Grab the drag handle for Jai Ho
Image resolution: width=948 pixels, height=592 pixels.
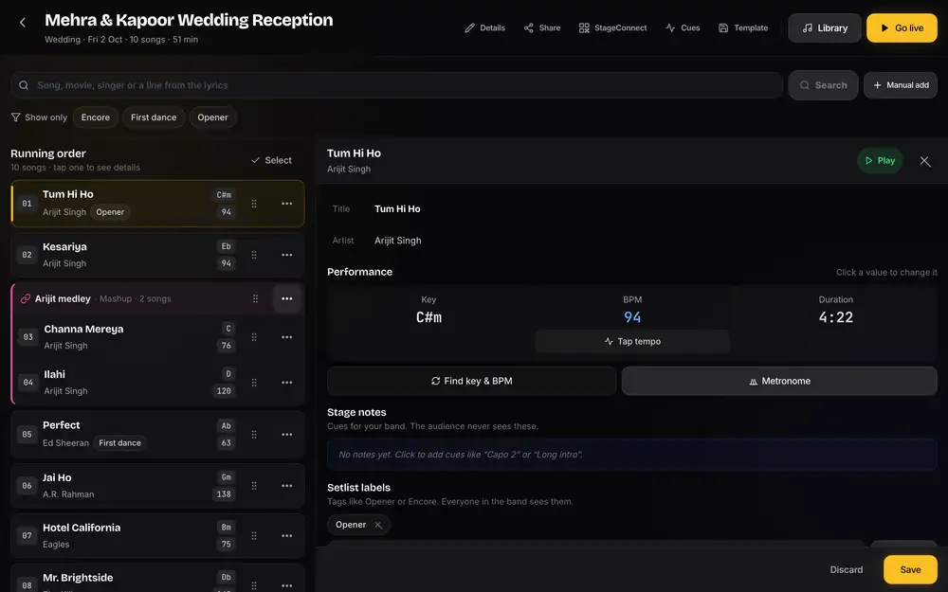tap(254, 486)
